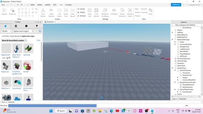Focus the Run a command bar
Viewport: 203px width, 114px height.
[101, 102]
